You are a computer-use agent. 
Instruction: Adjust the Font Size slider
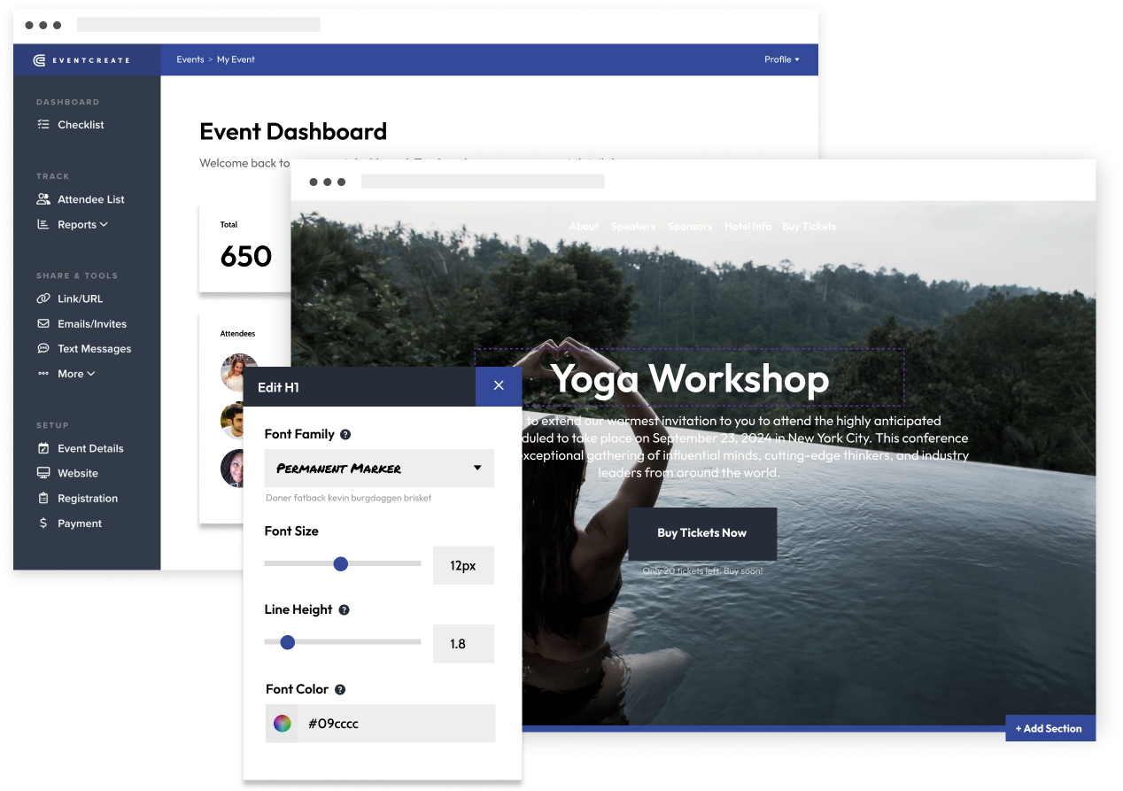[342, 563]
